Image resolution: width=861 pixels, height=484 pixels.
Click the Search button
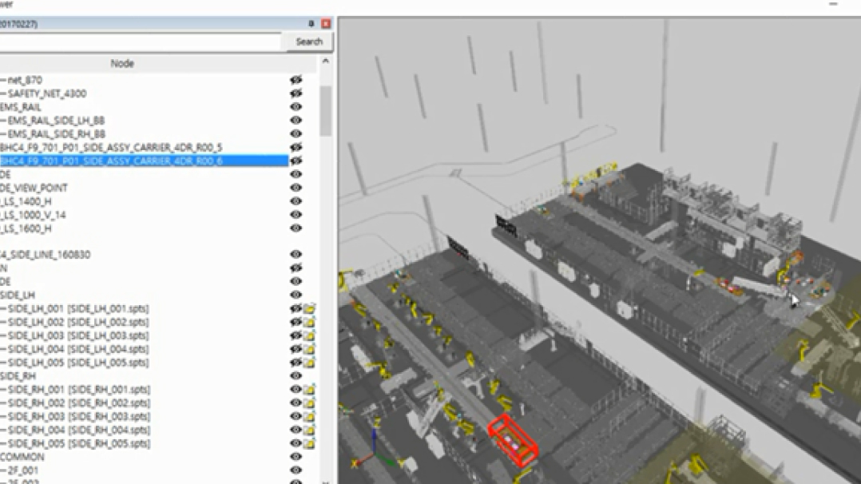pos(308,42)
